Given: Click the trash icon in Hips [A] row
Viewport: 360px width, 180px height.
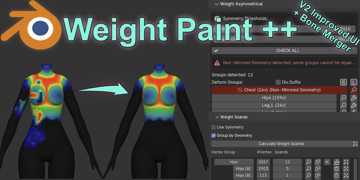Looking at the screenshot, I should pos(336,169).
